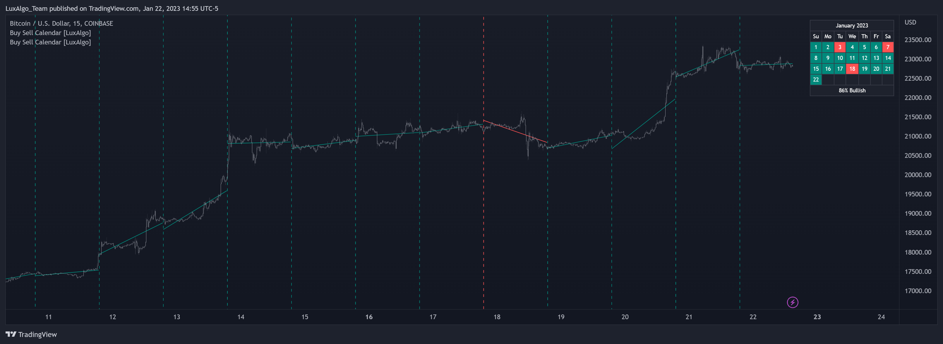Click green calendar day 19 in the calendar table
Viewport: 943px width, 344px height.
pos(864,69)
